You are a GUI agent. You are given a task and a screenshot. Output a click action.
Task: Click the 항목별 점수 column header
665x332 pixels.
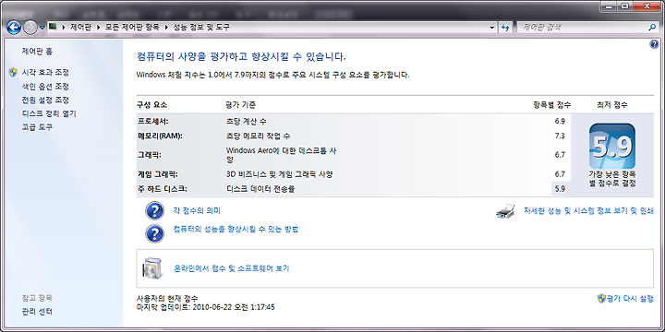point(551,104)
